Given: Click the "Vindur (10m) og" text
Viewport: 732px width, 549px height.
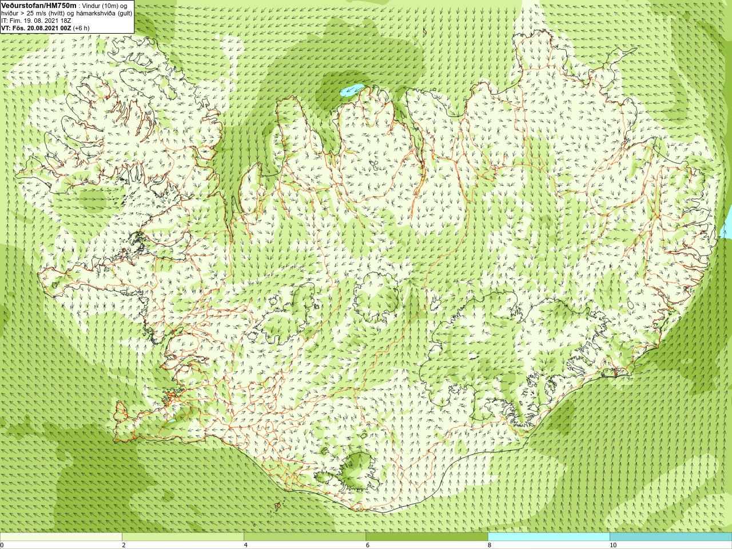Looking at the screenshot, I should (105, 6).
